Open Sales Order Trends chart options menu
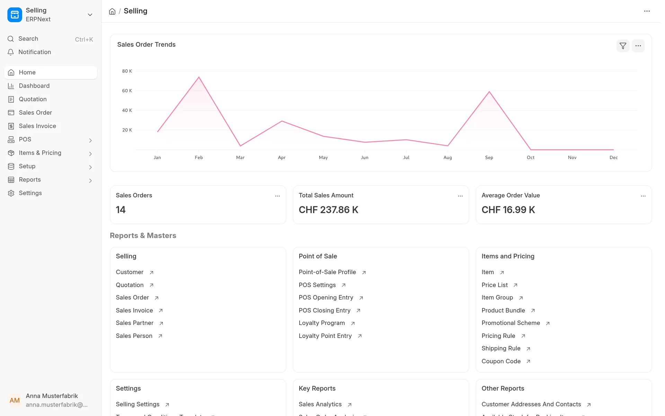The width and height of the screenshot is (665, 416). pyautogui.click(x=638, y=46)
